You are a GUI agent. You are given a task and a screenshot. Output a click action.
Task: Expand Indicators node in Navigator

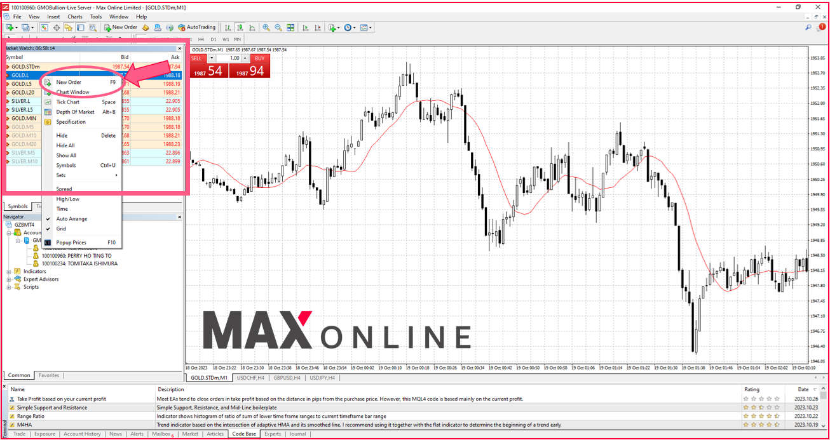click(9, 272)
